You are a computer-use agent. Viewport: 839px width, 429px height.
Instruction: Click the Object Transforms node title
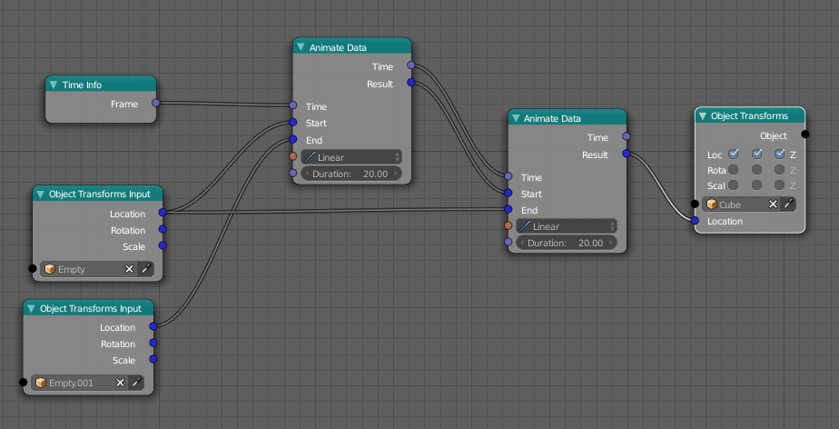coord(750,115)
